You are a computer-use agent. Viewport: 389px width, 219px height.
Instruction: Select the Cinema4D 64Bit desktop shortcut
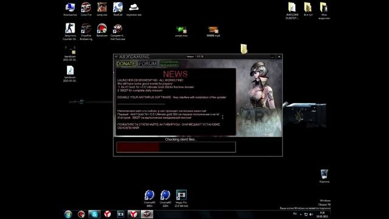pyautogui.click(x=150, y=198)
